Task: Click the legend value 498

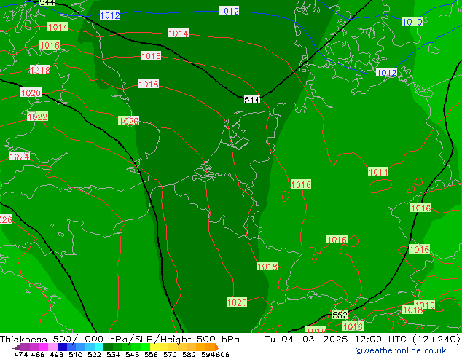Action: tap(57, 354)
